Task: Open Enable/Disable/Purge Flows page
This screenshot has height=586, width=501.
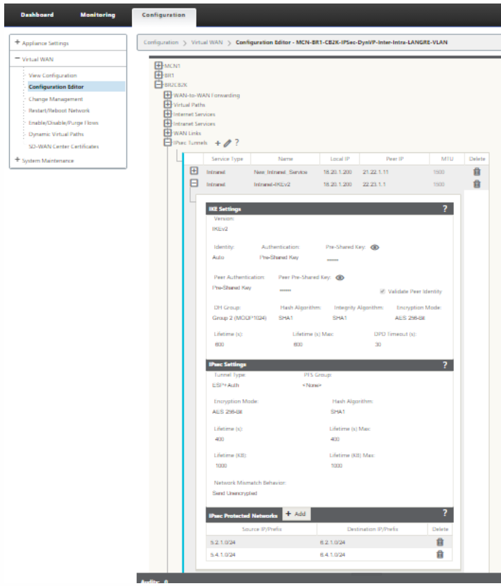Action: (x=63, y=123)
